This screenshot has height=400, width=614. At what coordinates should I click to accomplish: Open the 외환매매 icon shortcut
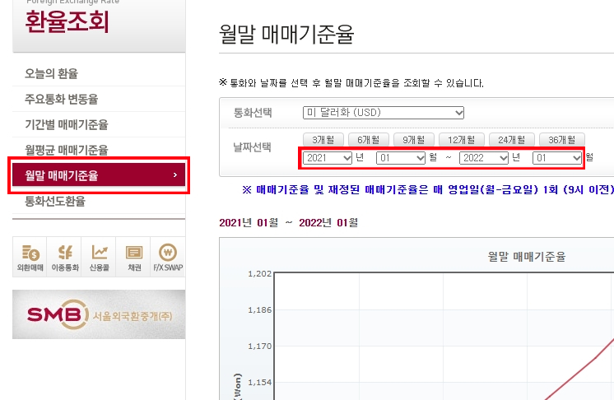coord(30,257)
